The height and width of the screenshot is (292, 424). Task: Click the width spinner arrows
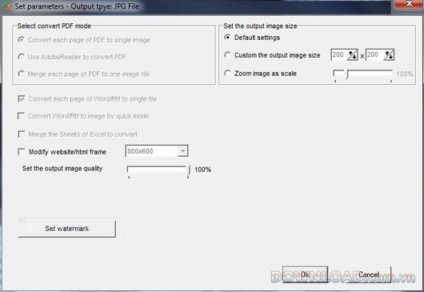click(353, 55)
